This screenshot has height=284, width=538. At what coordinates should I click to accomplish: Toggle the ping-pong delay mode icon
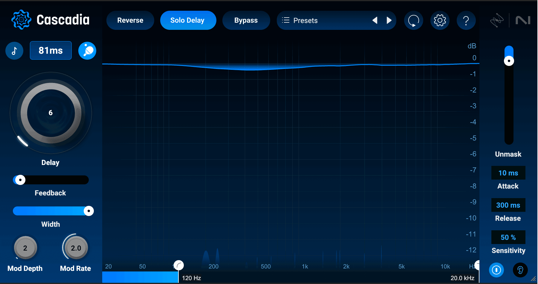pos(87,51)
